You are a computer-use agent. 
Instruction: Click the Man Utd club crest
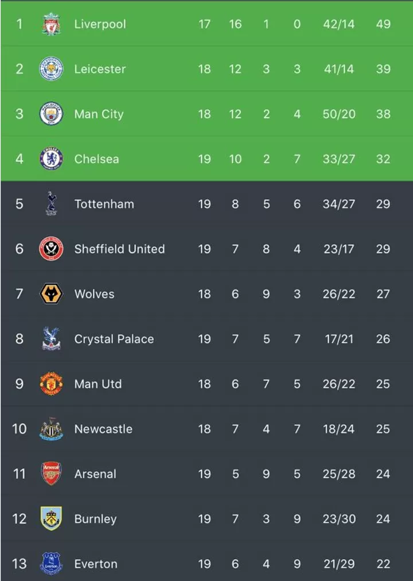coord(51,384)
